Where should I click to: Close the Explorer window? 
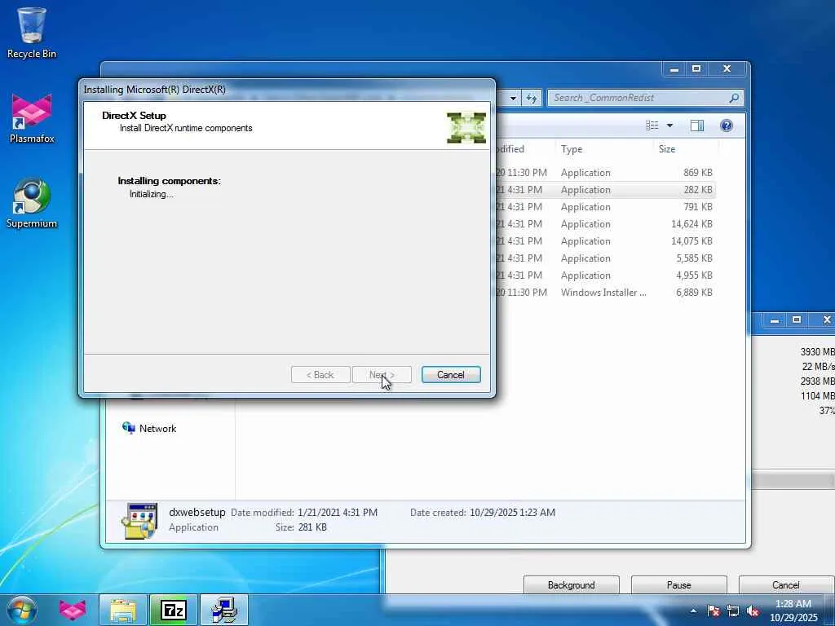pyautogui.click(x=727, y=68)
